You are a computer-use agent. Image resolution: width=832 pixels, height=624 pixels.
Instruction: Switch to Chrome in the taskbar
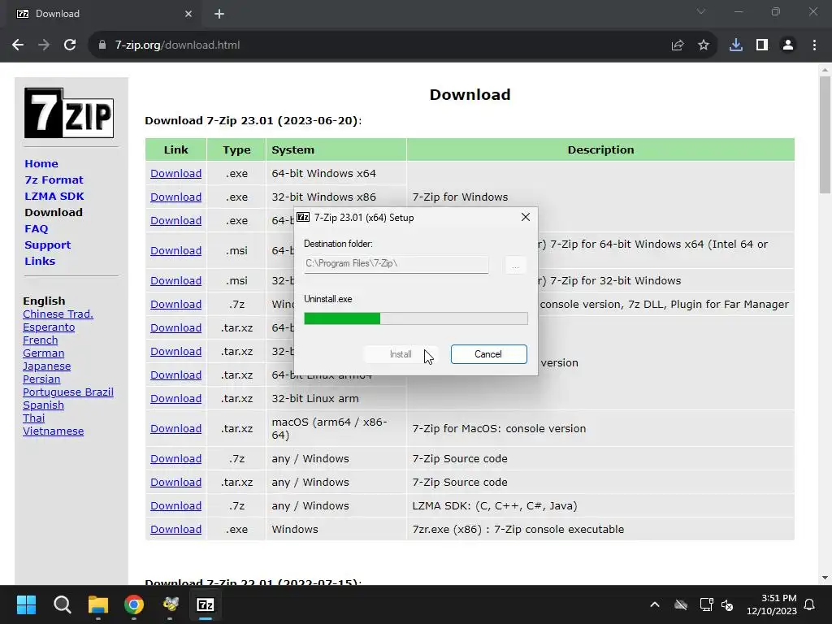point(134,604)
